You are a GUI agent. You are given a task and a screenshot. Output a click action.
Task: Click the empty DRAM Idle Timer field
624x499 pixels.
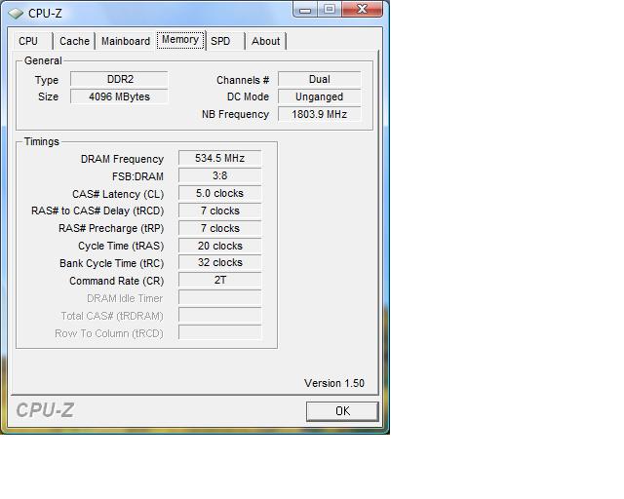click(220, 297)
